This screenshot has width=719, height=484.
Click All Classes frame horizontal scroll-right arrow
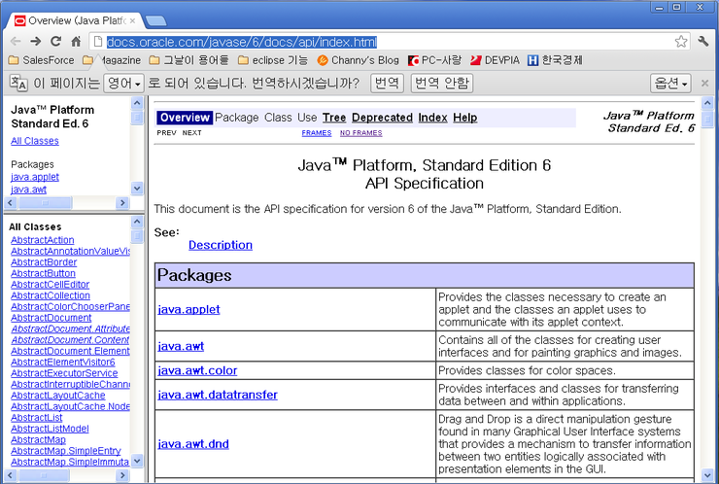122,475
